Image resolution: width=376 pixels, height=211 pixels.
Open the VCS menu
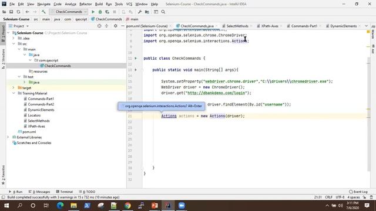point(129,4)
